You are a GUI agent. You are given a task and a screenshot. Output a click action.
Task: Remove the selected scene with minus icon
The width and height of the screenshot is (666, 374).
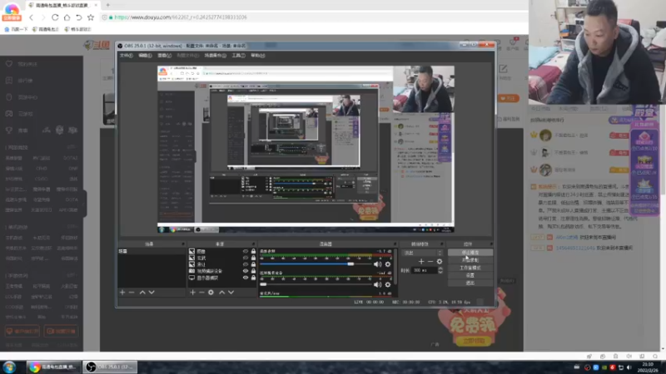132,293
